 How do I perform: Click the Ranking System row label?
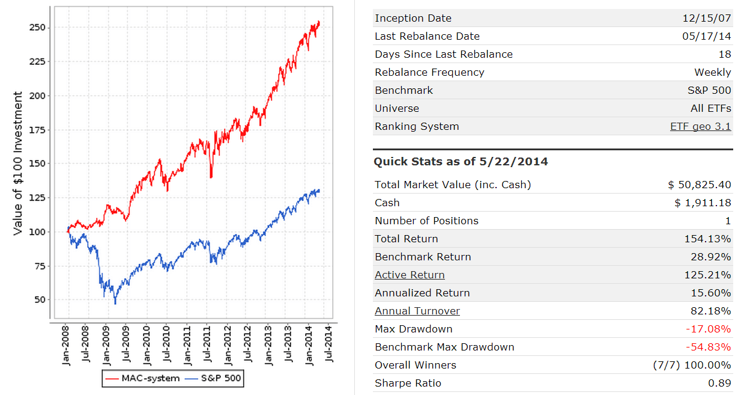pos(417,126)
